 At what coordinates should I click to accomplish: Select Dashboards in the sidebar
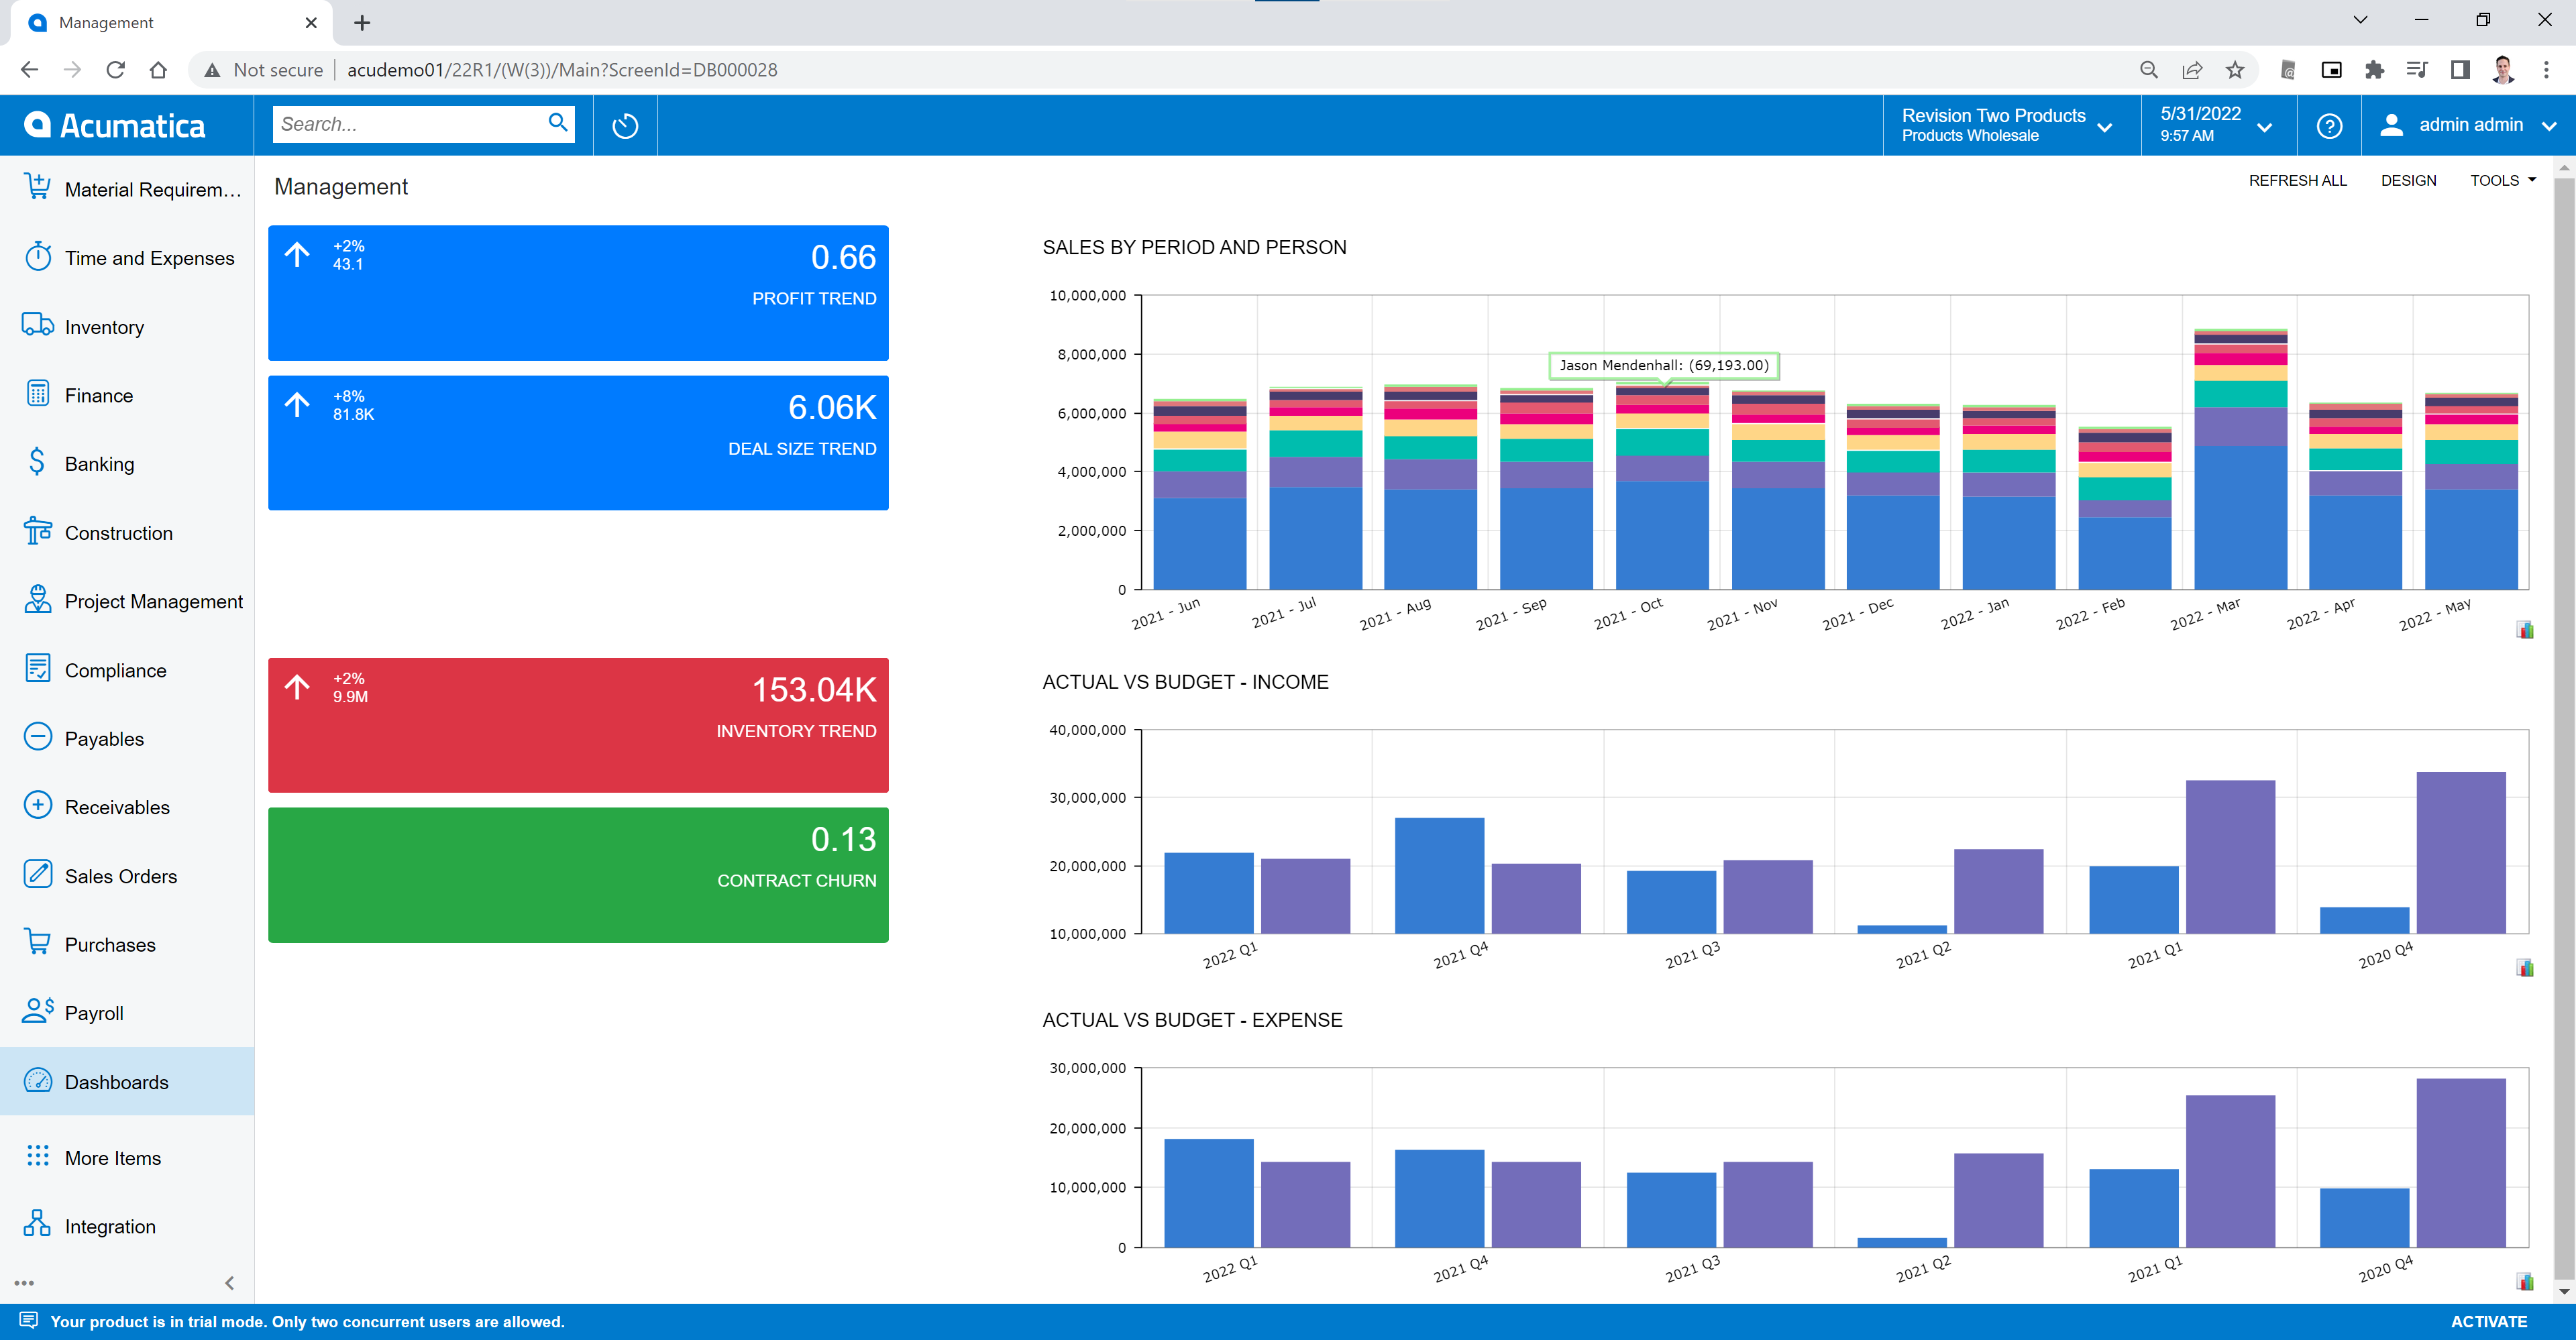127,1082
